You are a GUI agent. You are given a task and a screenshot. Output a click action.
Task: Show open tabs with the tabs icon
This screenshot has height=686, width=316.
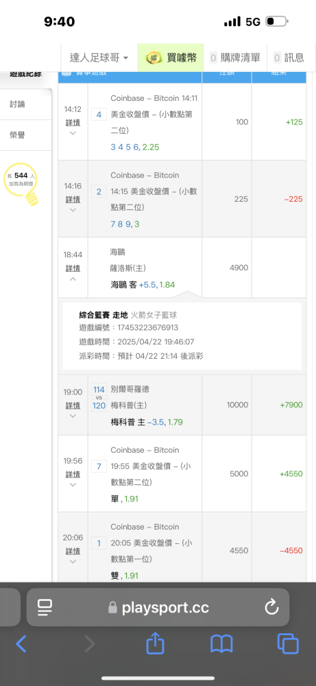coord(288,643)
